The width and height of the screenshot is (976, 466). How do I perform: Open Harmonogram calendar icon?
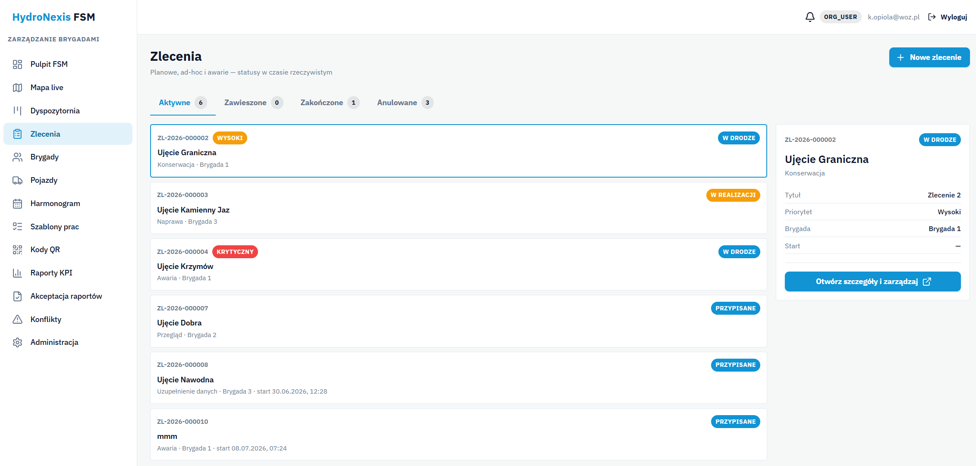point(17,203)
